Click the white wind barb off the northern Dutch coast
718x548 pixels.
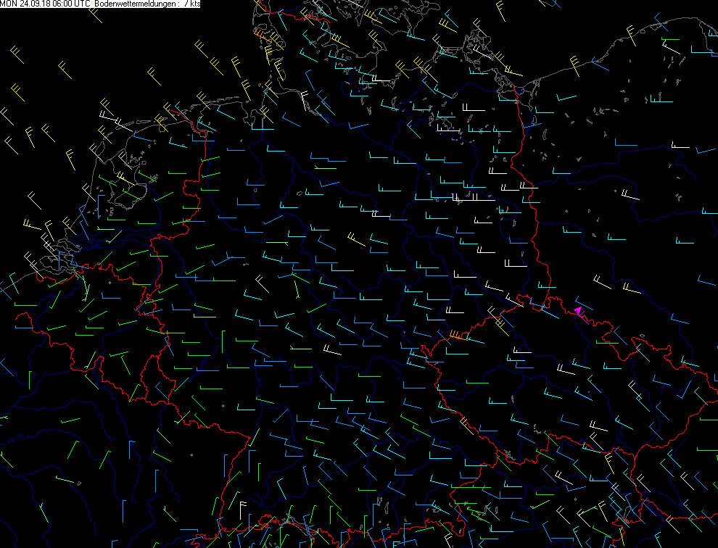pyautogui.click(x=109, y=116)
